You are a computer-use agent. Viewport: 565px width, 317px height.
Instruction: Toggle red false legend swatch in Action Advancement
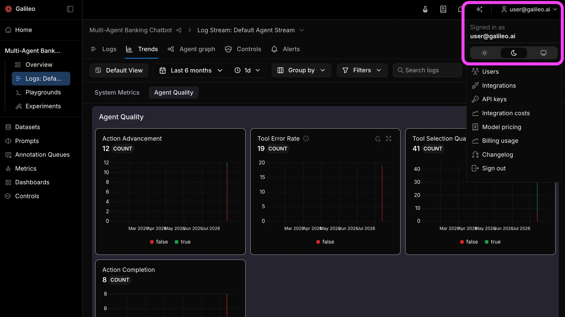click(x=152, y=242)
